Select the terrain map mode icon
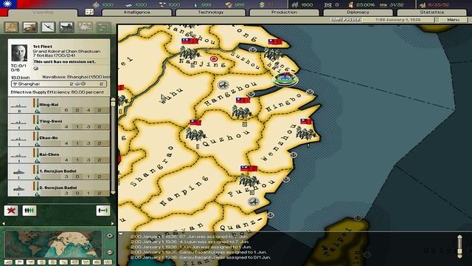 (12, 27)
